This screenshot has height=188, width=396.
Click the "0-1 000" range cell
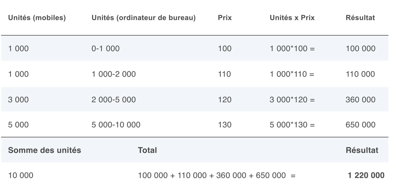105,49
